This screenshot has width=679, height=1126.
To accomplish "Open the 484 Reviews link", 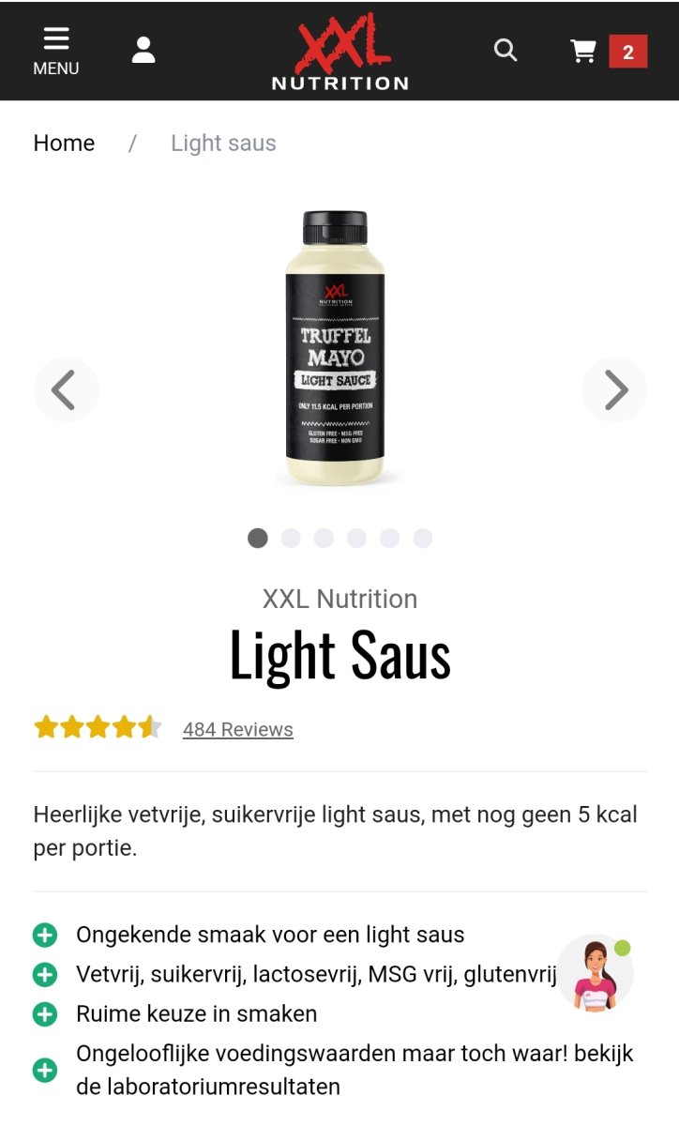I will [x=238, y=729].
